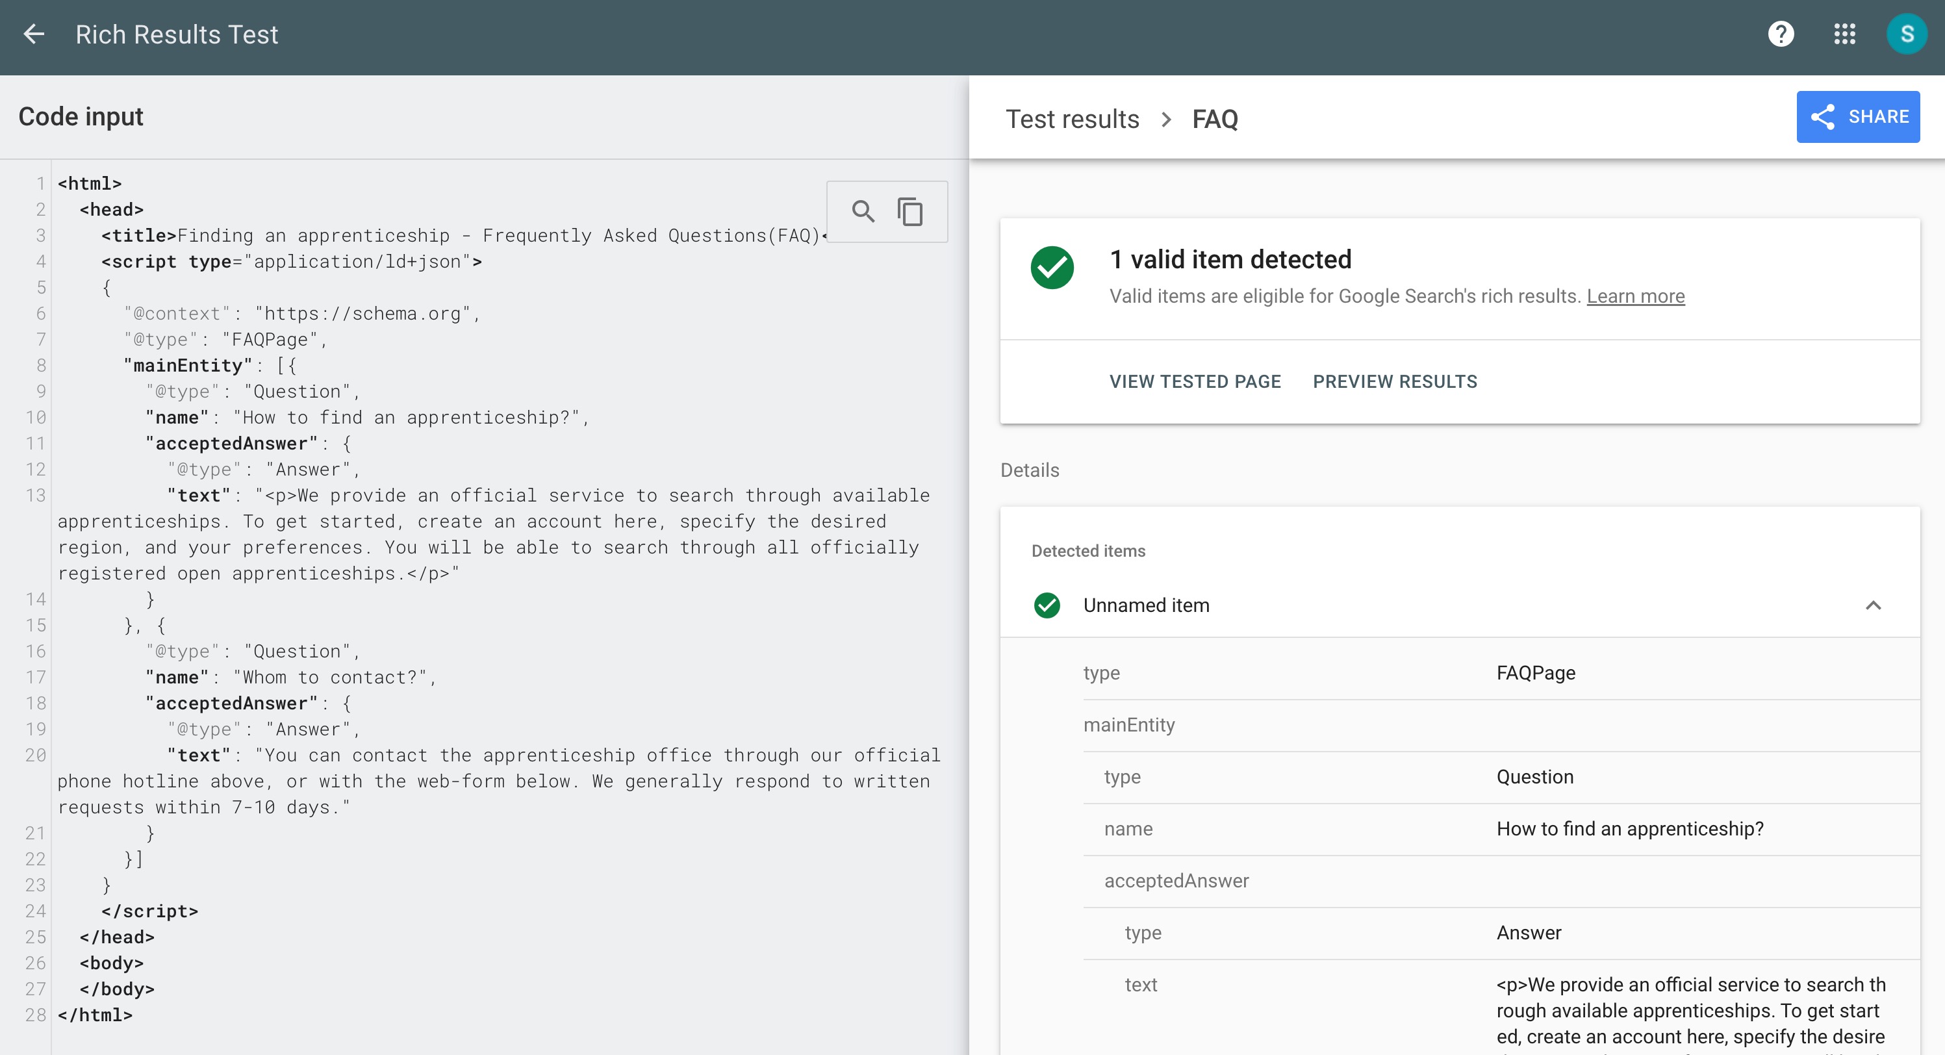1945x1055 pixels.
Task: Click the chevron between Test results and FAQ
Action: pos(1166,120)
